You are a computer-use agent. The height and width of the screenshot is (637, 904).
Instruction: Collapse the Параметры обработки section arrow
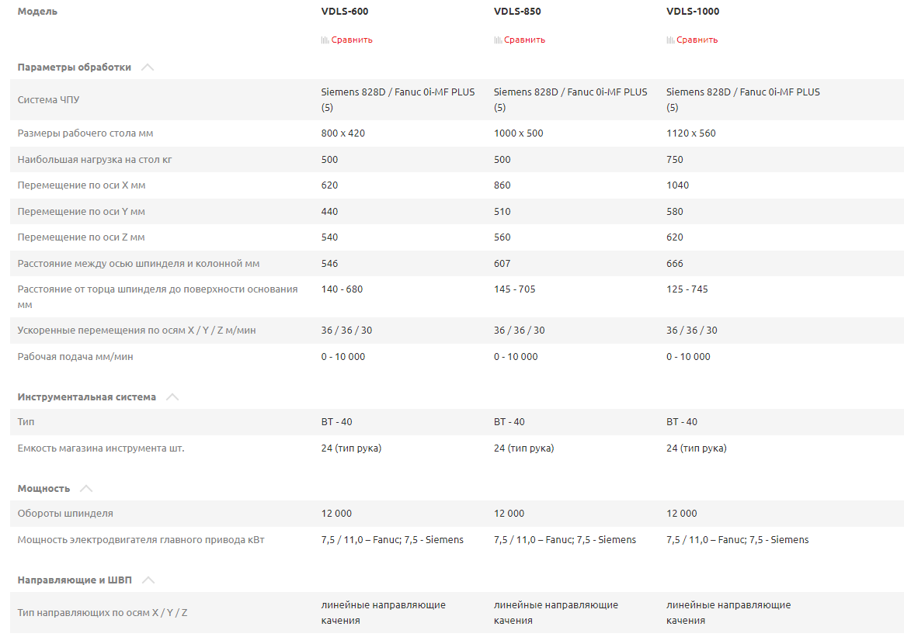[x=148, y=68]
